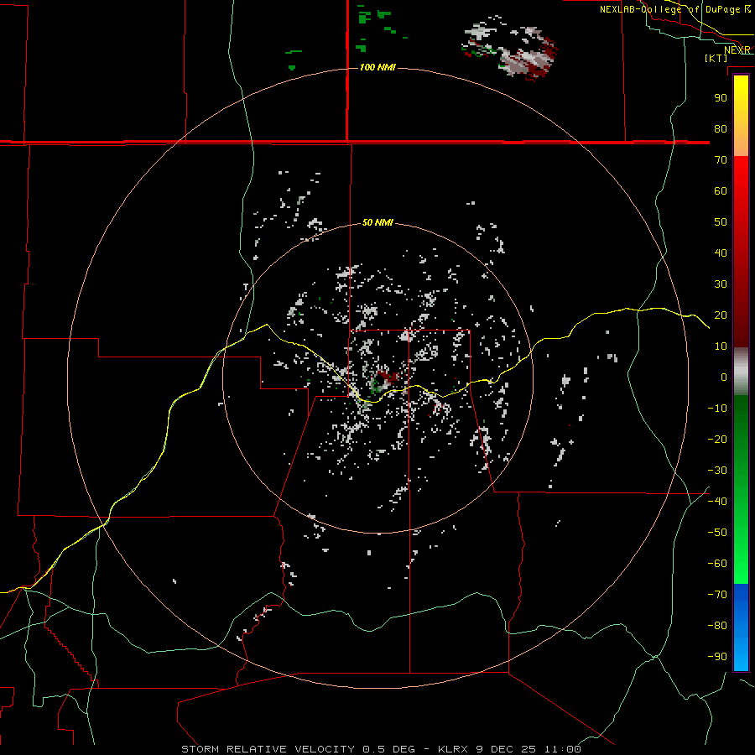Click the 40 value on velocity scale
Image resolution: width=755 pixels, height=755 pixels.
tap(721, 253)
